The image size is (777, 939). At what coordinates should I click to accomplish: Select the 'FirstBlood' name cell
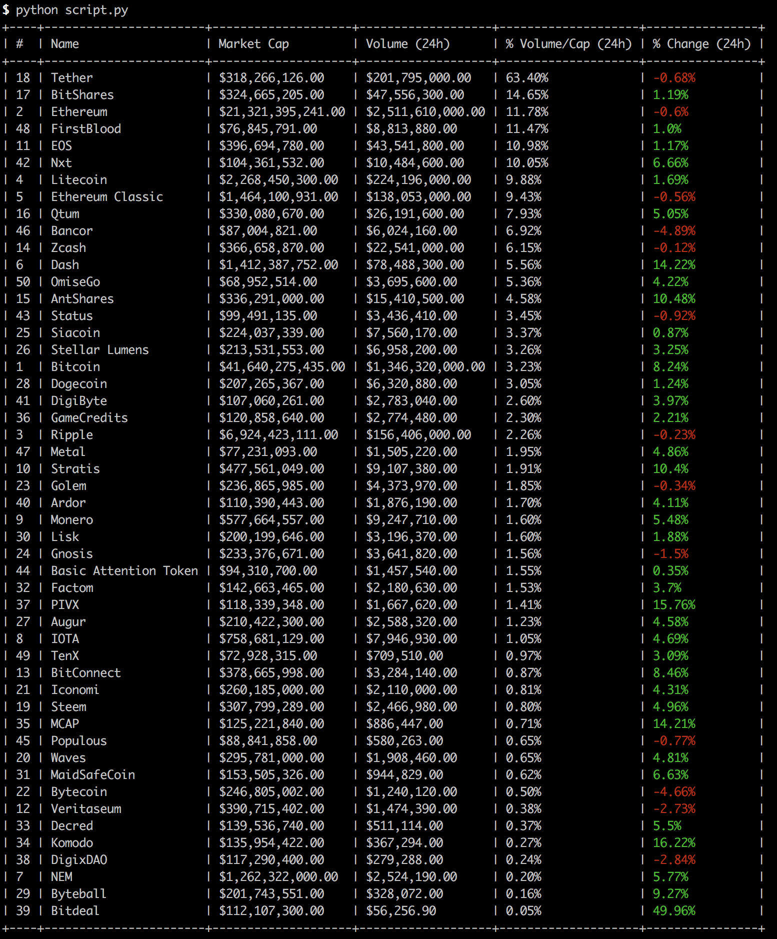tap(86, 129)
